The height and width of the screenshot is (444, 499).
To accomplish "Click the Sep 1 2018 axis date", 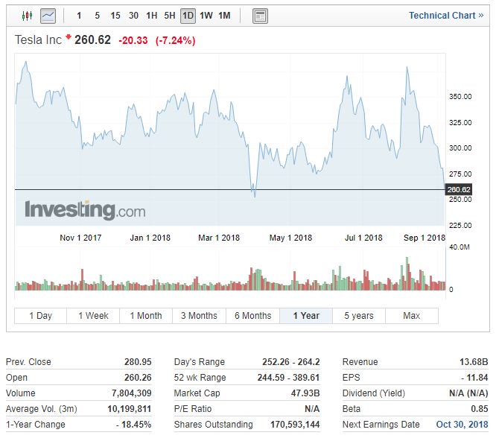I will pyautogui.click(x=425, y=238).
